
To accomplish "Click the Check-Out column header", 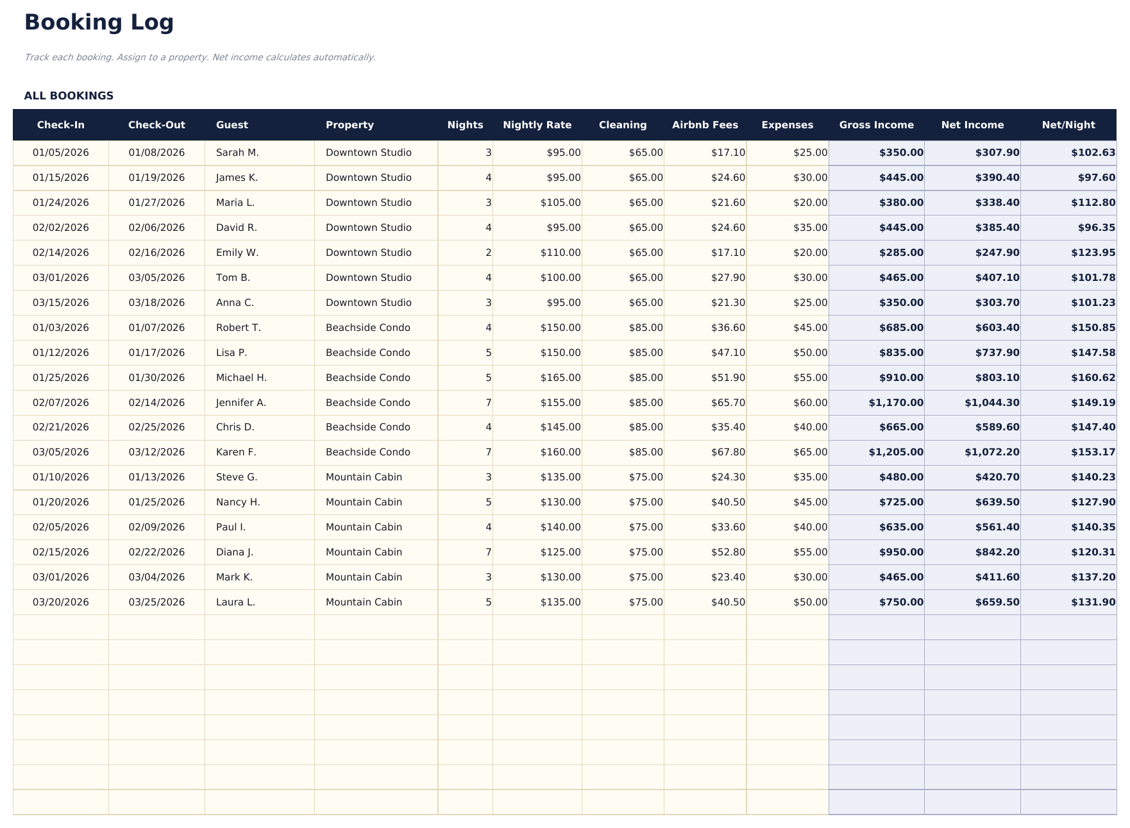I will 156,125.
